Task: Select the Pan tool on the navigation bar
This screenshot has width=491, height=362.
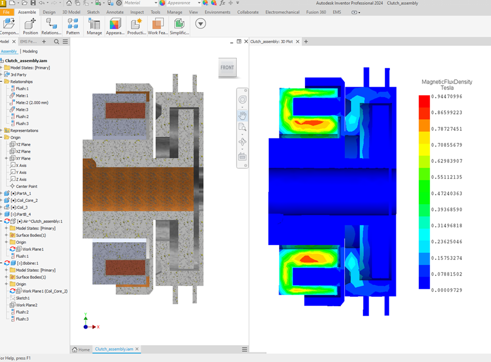Action: click(242, 115)
